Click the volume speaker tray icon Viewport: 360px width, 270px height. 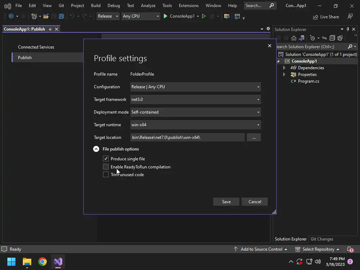pyautogui.click(x=318, y=262)
